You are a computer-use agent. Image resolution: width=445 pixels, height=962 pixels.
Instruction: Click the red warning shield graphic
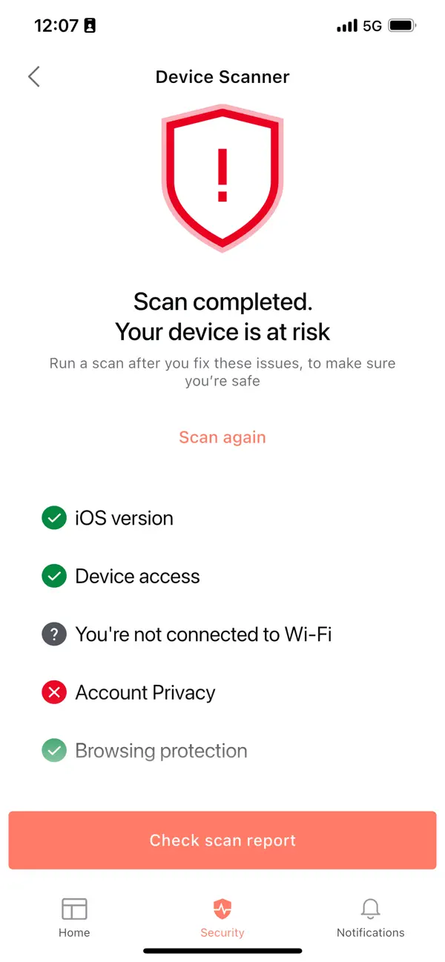222,178
